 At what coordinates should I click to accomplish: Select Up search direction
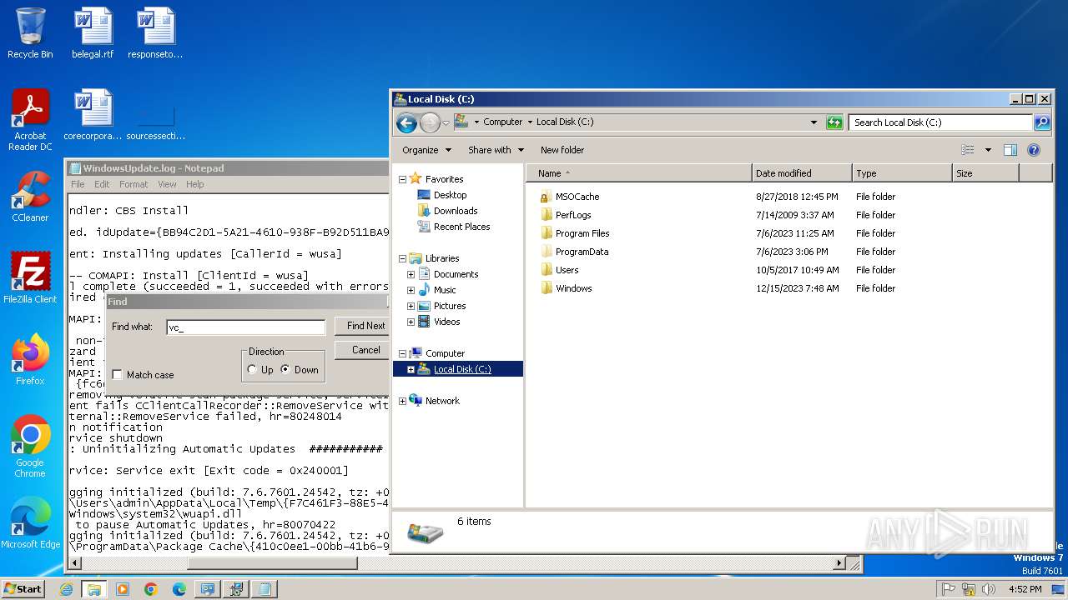pyautogui.click(x=253, y=370)
